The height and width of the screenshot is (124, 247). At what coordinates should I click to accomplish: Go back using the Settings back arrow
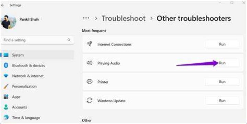pos(2,5)
